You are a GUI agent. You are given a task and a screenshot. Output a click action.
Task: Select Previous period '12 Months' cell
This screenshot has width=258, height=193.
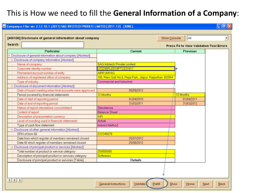pos(190,95)
